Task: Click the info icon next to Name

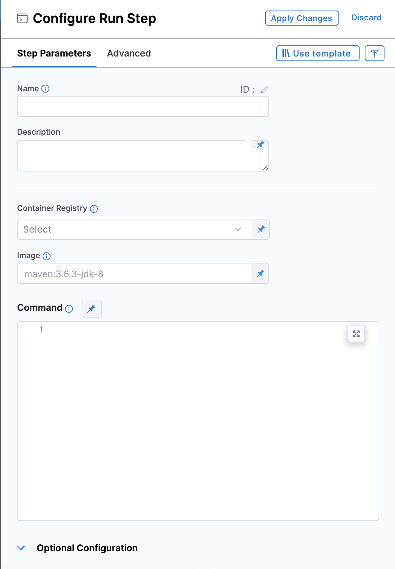Action: coord(46,89)
